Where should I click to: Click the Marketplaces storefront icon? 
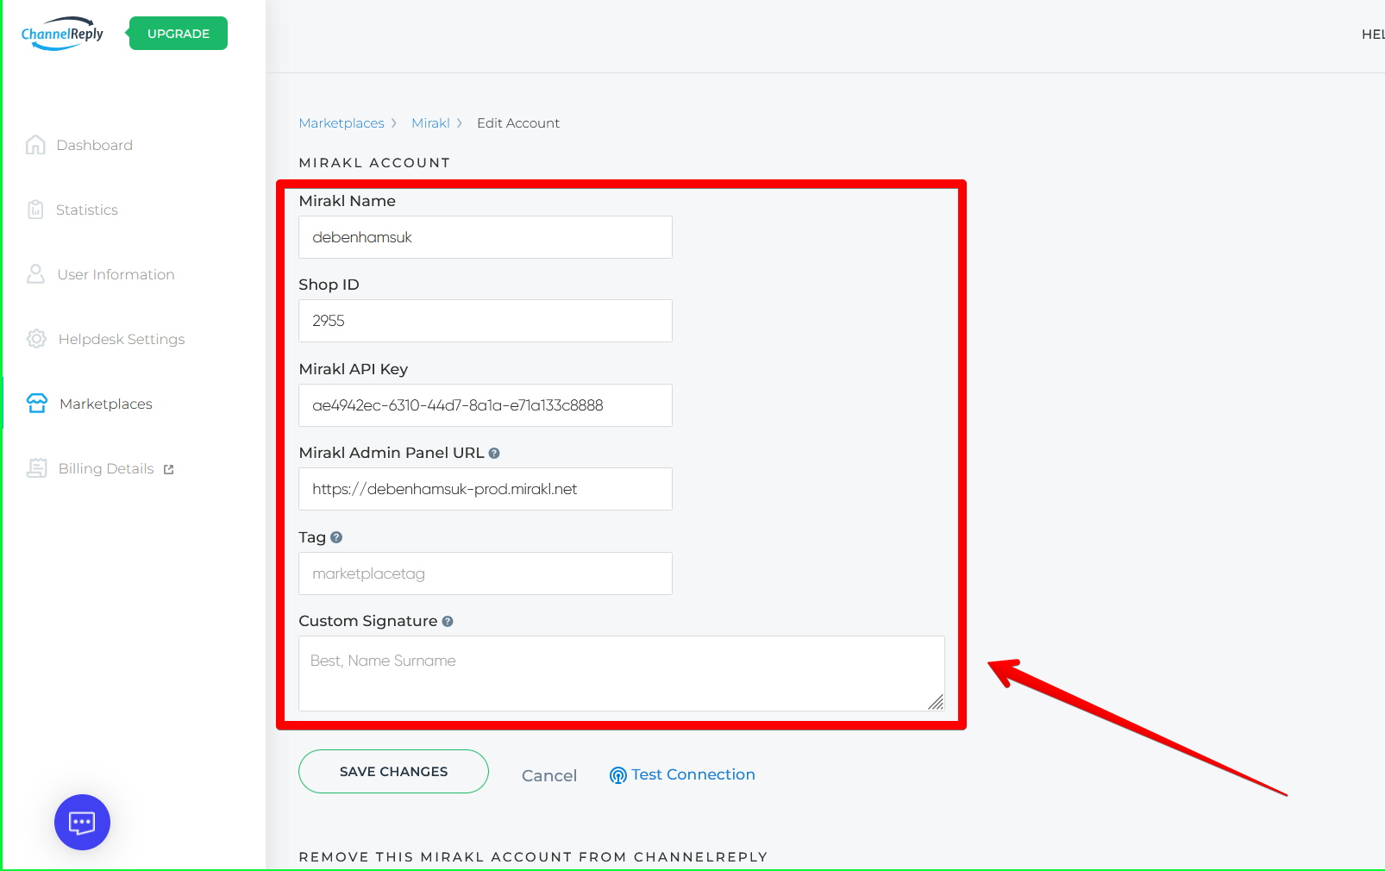[x=37, y=404]
